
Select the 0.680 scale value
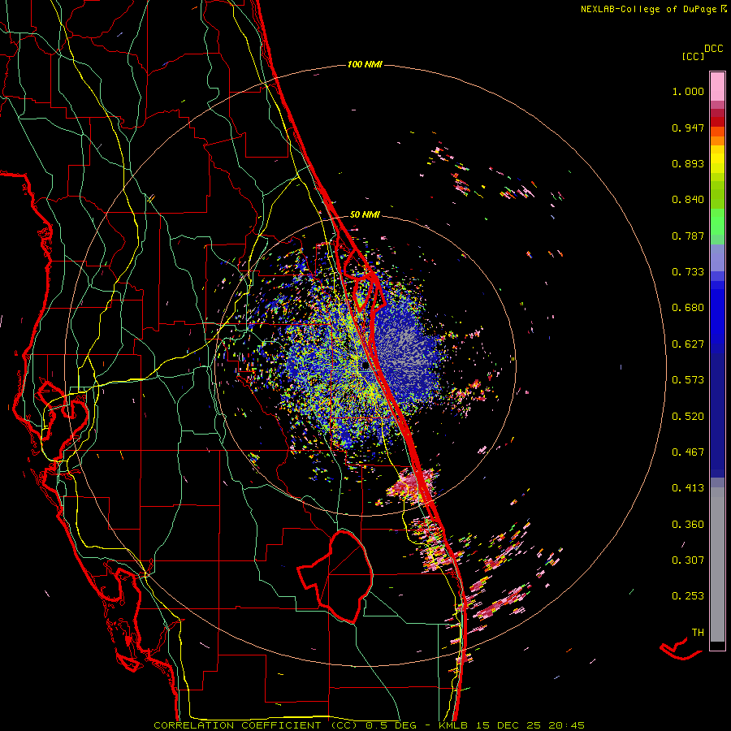(x=688, y=308)
